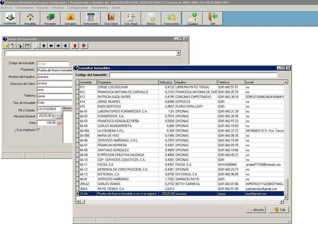Screen dimensions: 318x229
Task: Open the Proveedor truck icon
Action: coord(50,18)
